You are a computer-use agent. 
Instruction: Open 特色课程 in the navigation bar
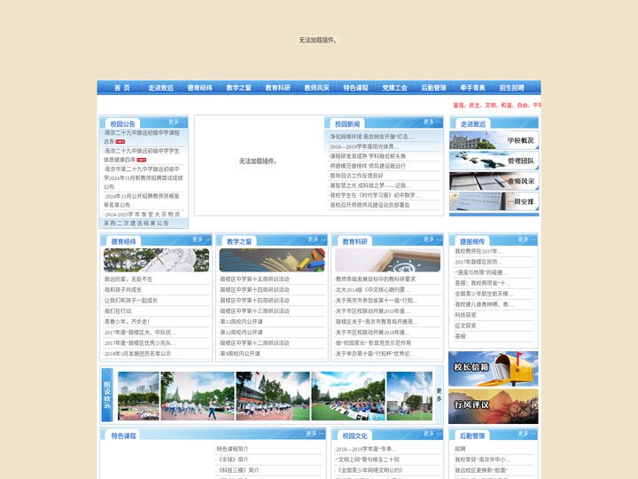(x=356, y=88)
